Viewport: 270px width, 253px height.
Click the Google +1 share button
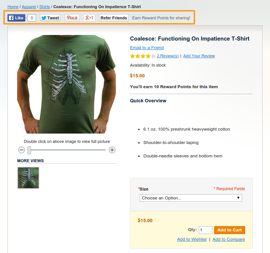click(89, 18)
